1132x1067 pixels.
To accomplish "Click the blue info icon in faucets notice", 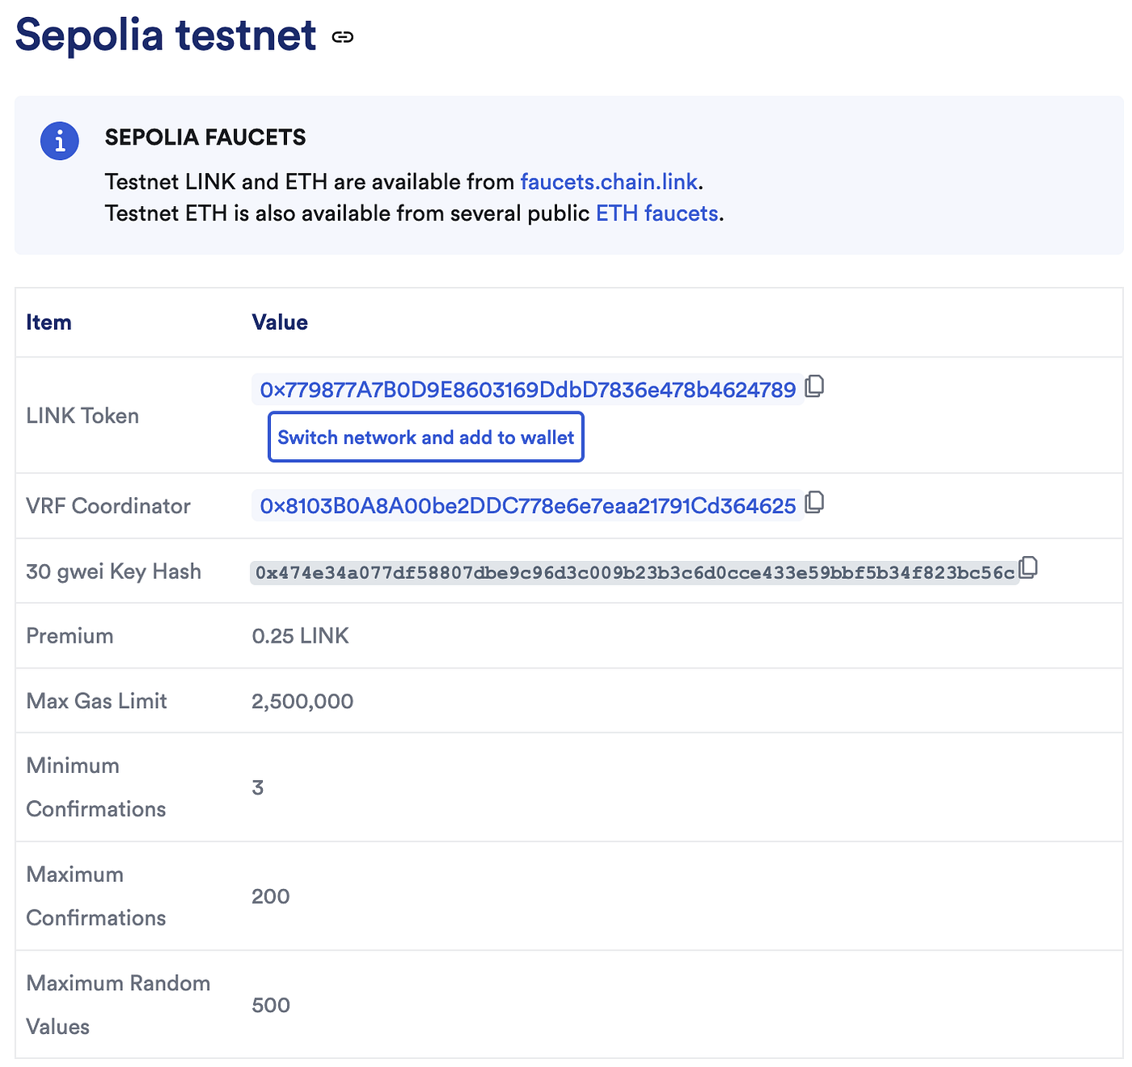I will tap(60, 141).
